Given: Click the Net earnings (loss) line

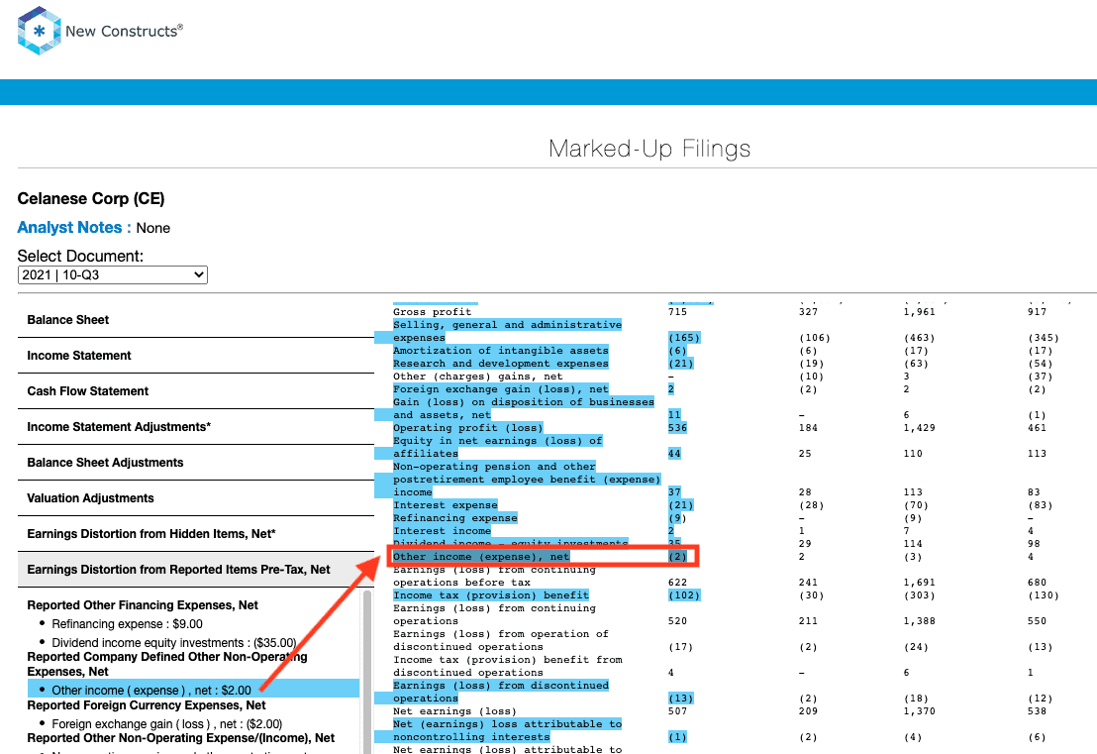Looking at the screenshot, I should 454,711.
